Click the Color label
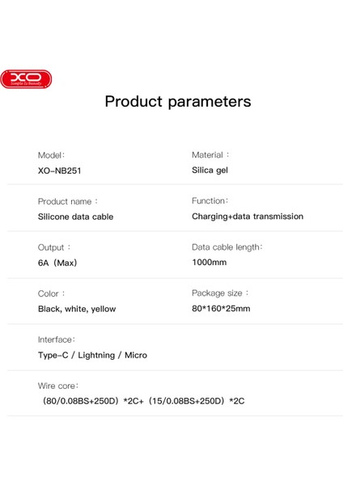 click(x=52, y=293)
